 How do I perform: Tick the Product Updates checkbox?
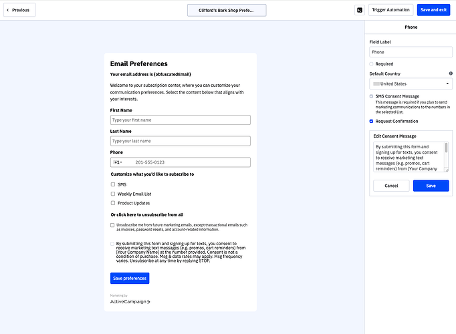(113, 203)
